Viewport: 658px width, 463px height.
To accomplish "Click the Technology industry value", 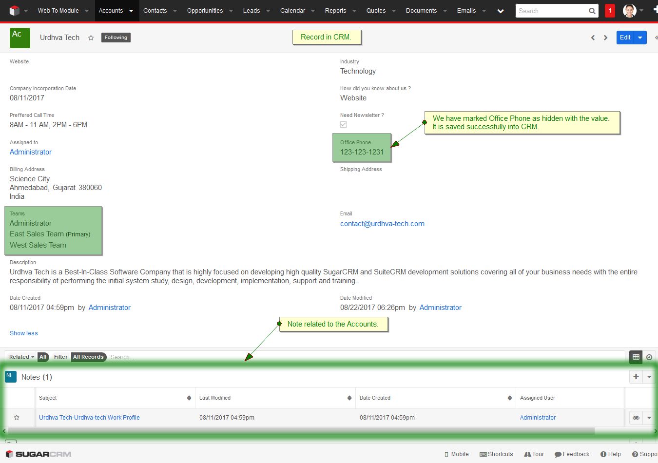I will click(x=358, y=71).
